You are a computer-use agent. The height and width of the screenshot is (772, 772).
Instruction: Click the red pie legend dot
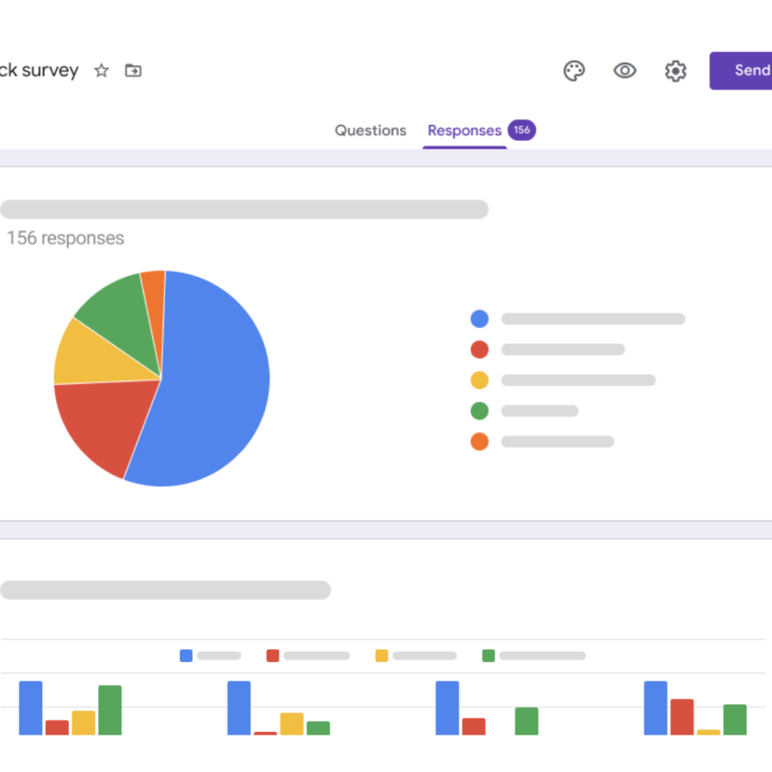479,350
